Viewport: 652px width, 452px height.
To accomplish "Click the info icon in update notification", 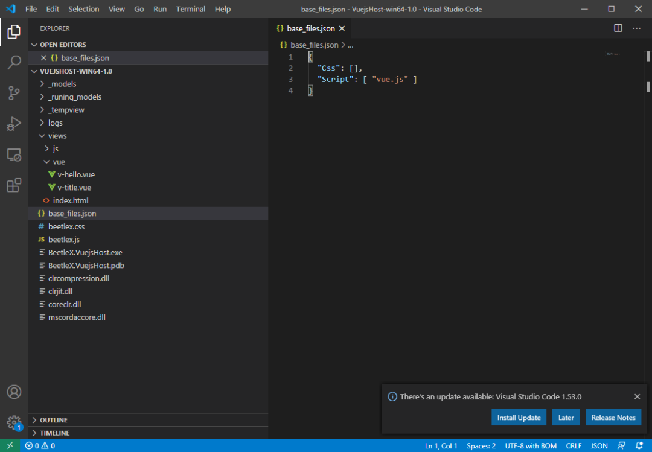I will tap(392, 396).
